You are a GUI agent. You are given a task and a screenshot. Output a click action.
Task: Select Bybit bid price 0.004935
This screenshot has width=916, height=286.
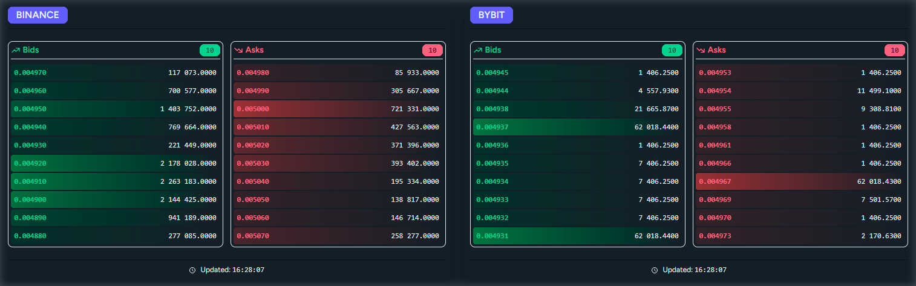pyautogui.click(x=492, y=163)
